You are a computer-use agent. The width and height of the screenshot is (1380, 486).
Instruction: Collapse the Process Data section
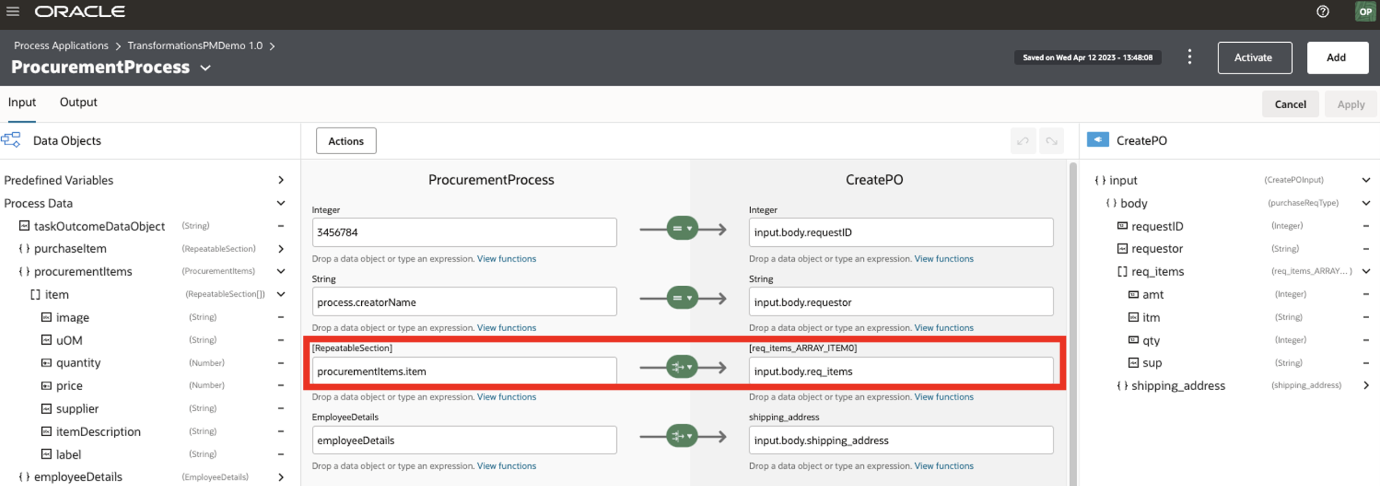[x=281, y=203]
